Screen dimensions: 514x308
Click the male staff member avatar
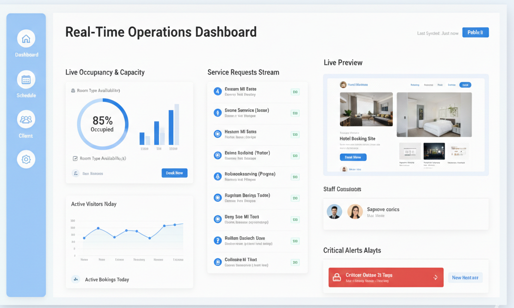(334, 212)
